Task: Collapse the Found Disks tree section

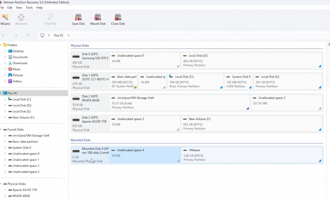Action: (x=1, y=129)
